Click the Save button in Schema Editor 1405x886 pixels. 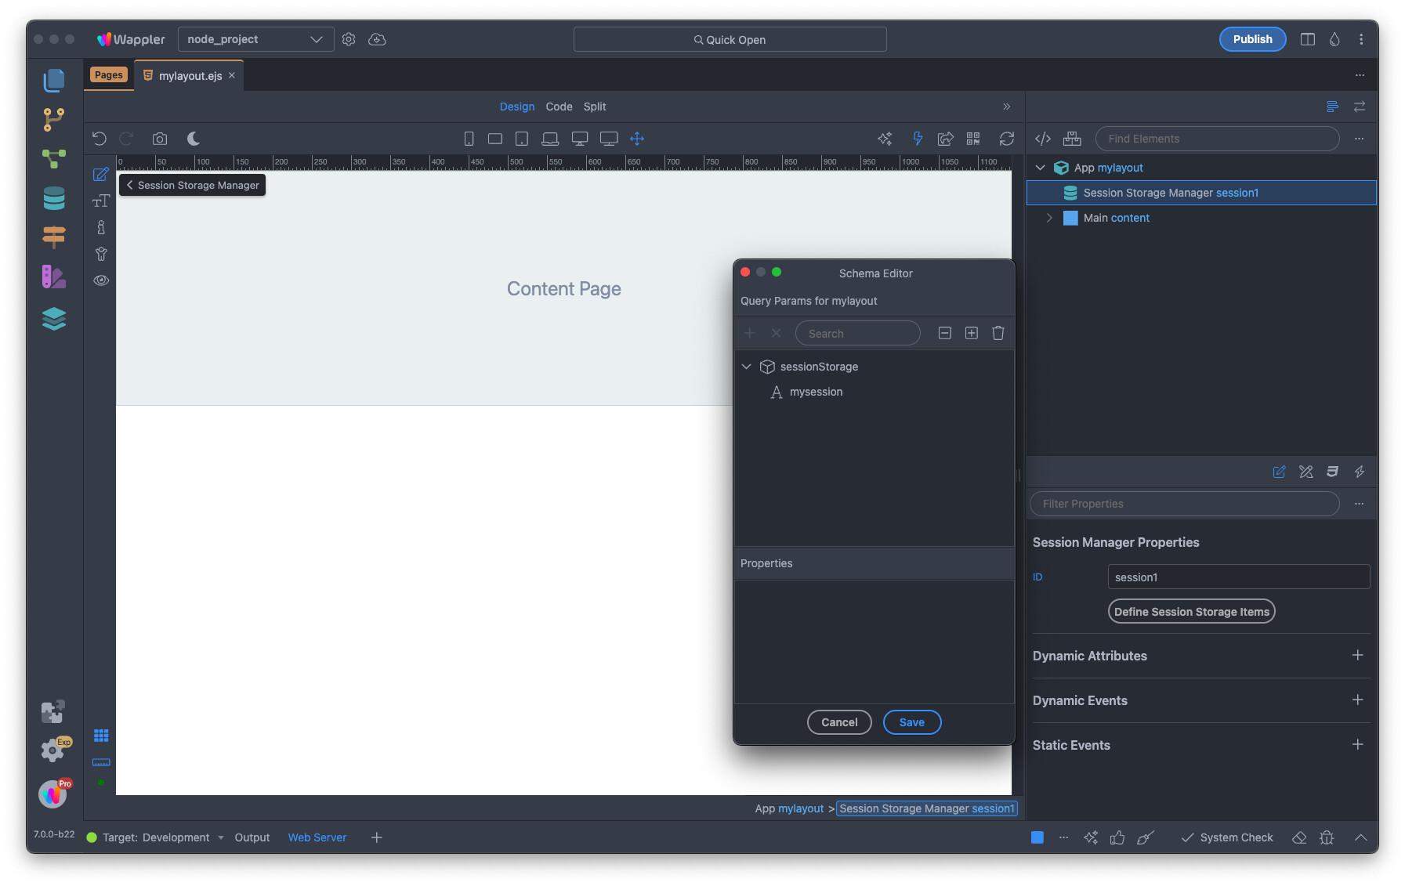(911, 722)
